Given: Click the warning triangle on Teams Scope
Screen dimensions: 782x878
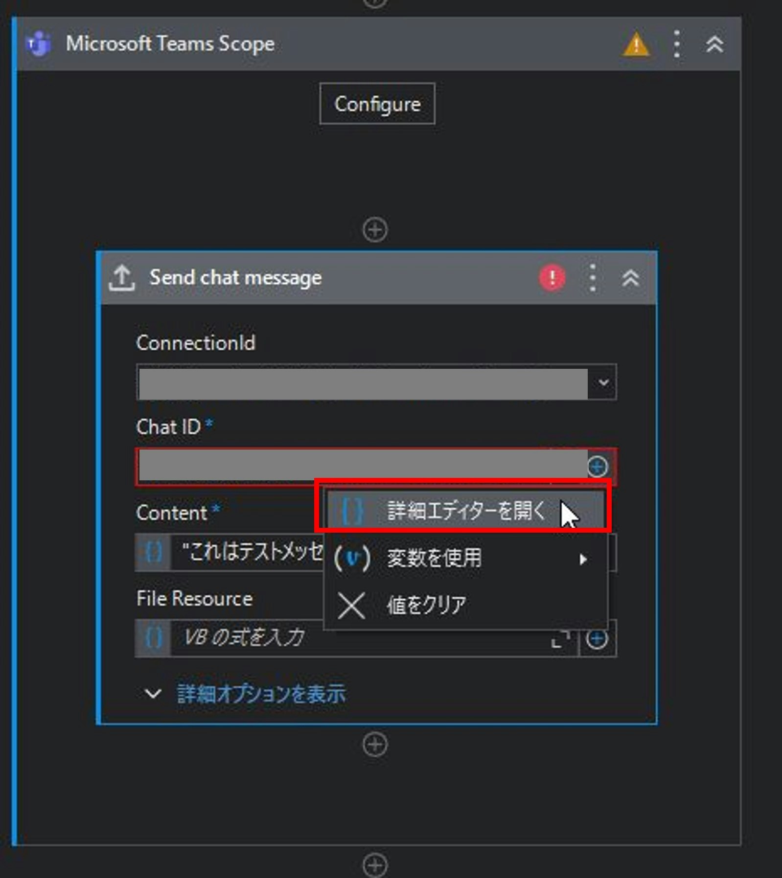Looking at the screenshot, I should [x=636, y=45].
